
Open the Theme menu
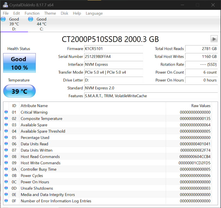[50, 13]
